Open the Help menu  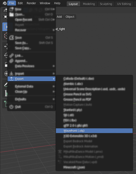[57, 3]
